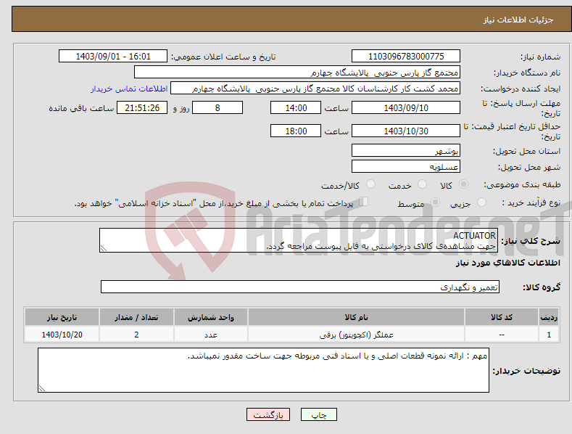Click the اطلاعات کالاهای مورد نیاز section heading
This screenshot has width=572, height=434.
[507, 263]
